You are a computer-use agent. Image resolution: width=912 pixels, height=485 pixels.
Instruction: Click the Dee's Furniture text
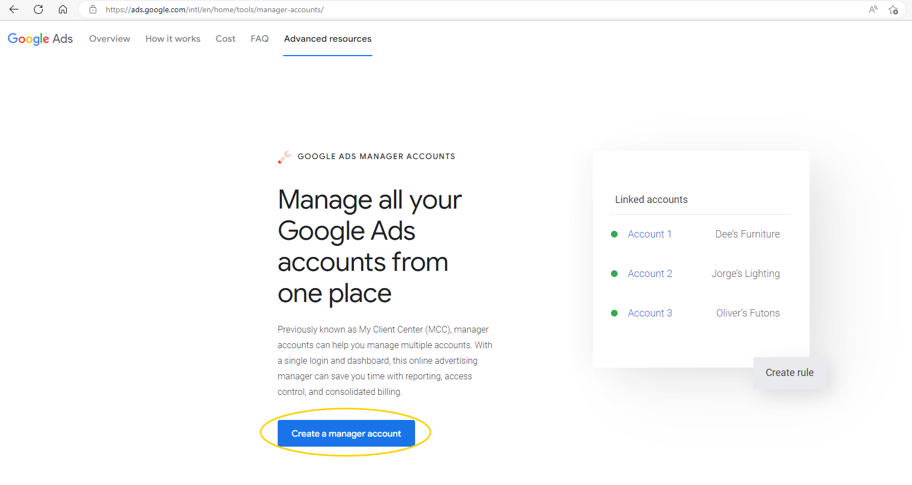[x=747, y=234]
